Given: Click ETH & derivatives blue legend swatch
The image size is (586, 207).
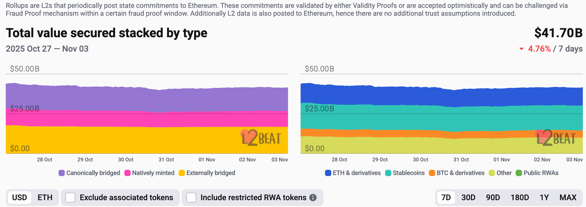Looking at the screenshot, I should click(x=328, y=173).
